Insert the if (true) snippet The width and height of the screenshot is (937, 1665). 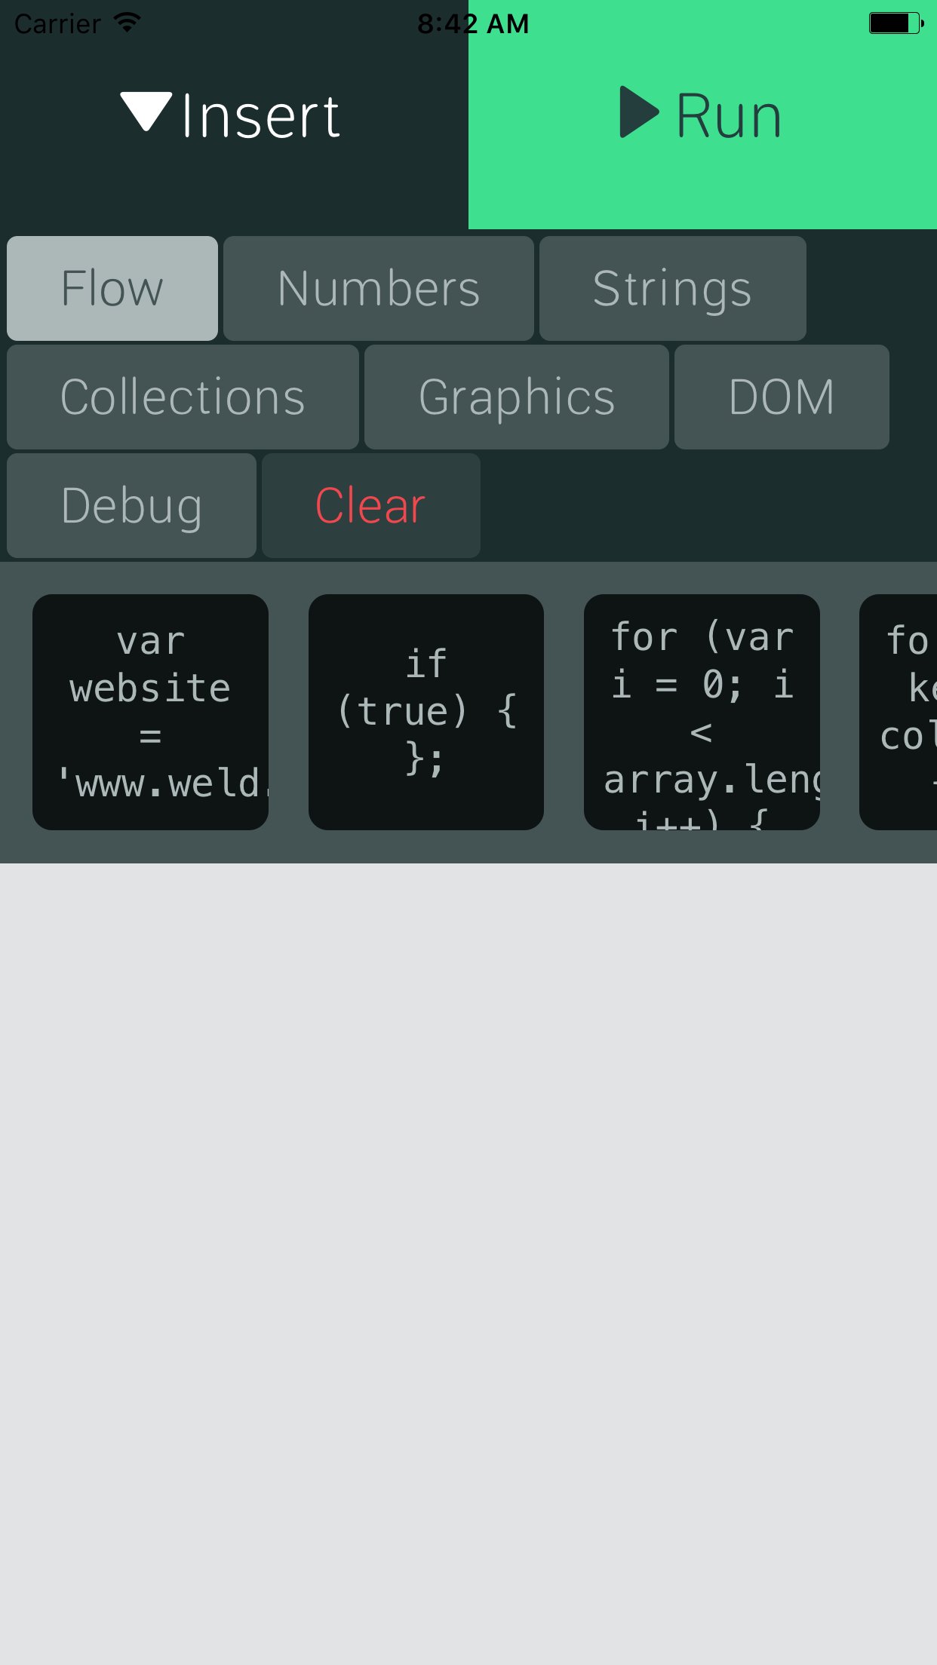[426, 712]
